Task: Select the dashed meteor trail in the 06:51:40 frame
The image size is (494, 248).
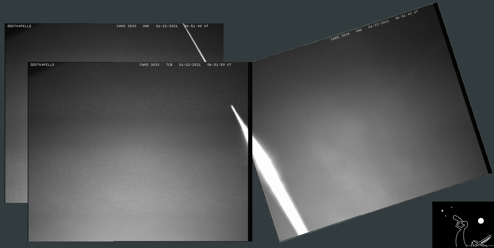Action: [x=195, y=43]
